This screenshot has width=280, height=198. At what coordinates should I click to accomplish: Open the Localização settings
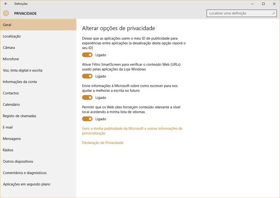38,36
